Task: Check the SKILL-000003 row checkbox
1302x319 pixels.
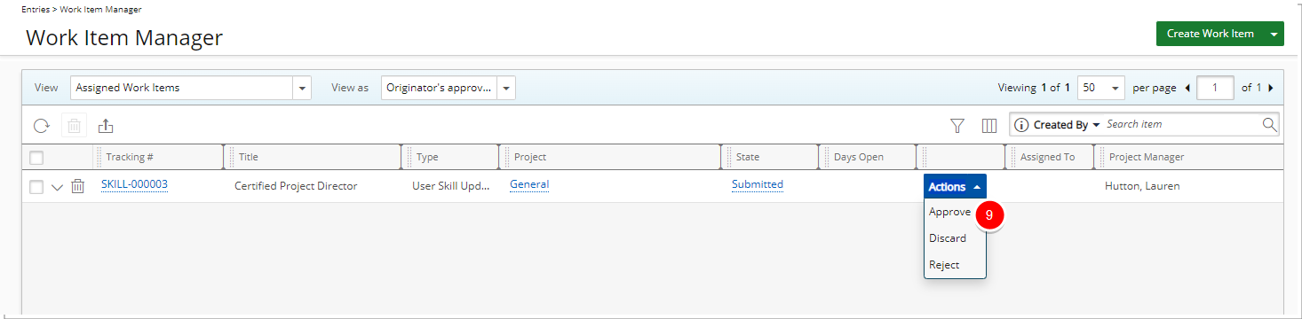Action: 36,187
